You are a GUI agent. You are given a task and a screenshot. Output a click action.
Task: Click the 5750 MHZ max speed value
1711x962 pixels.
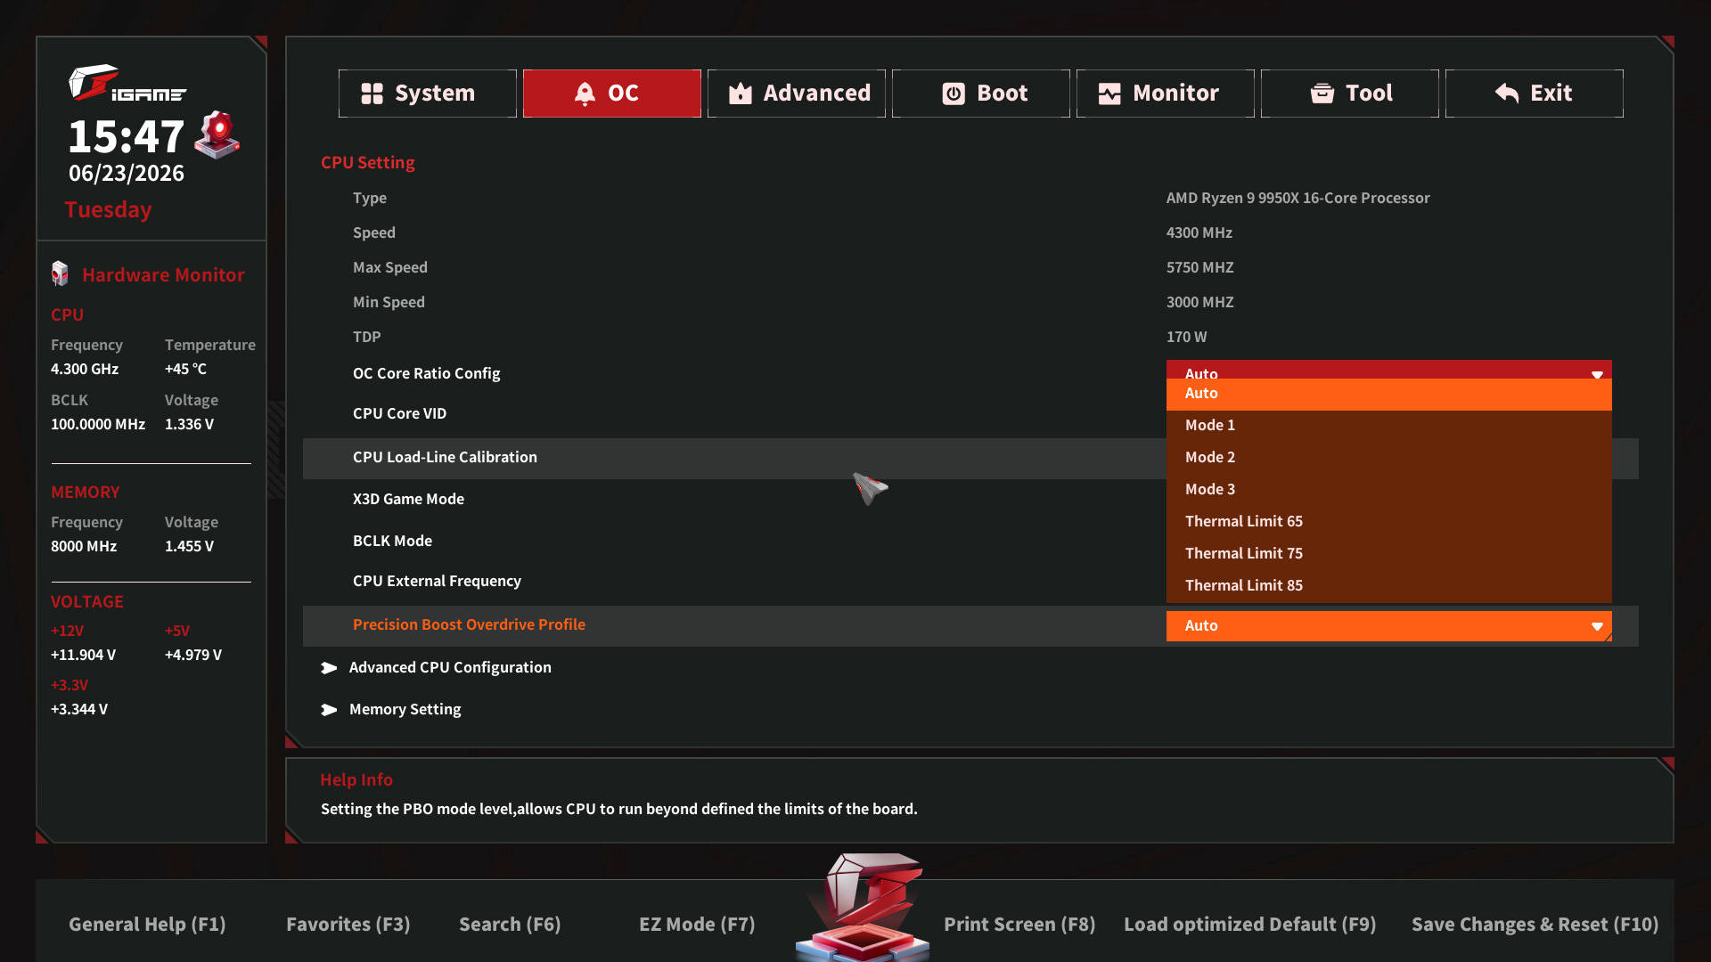click(x=1200, y=268)
